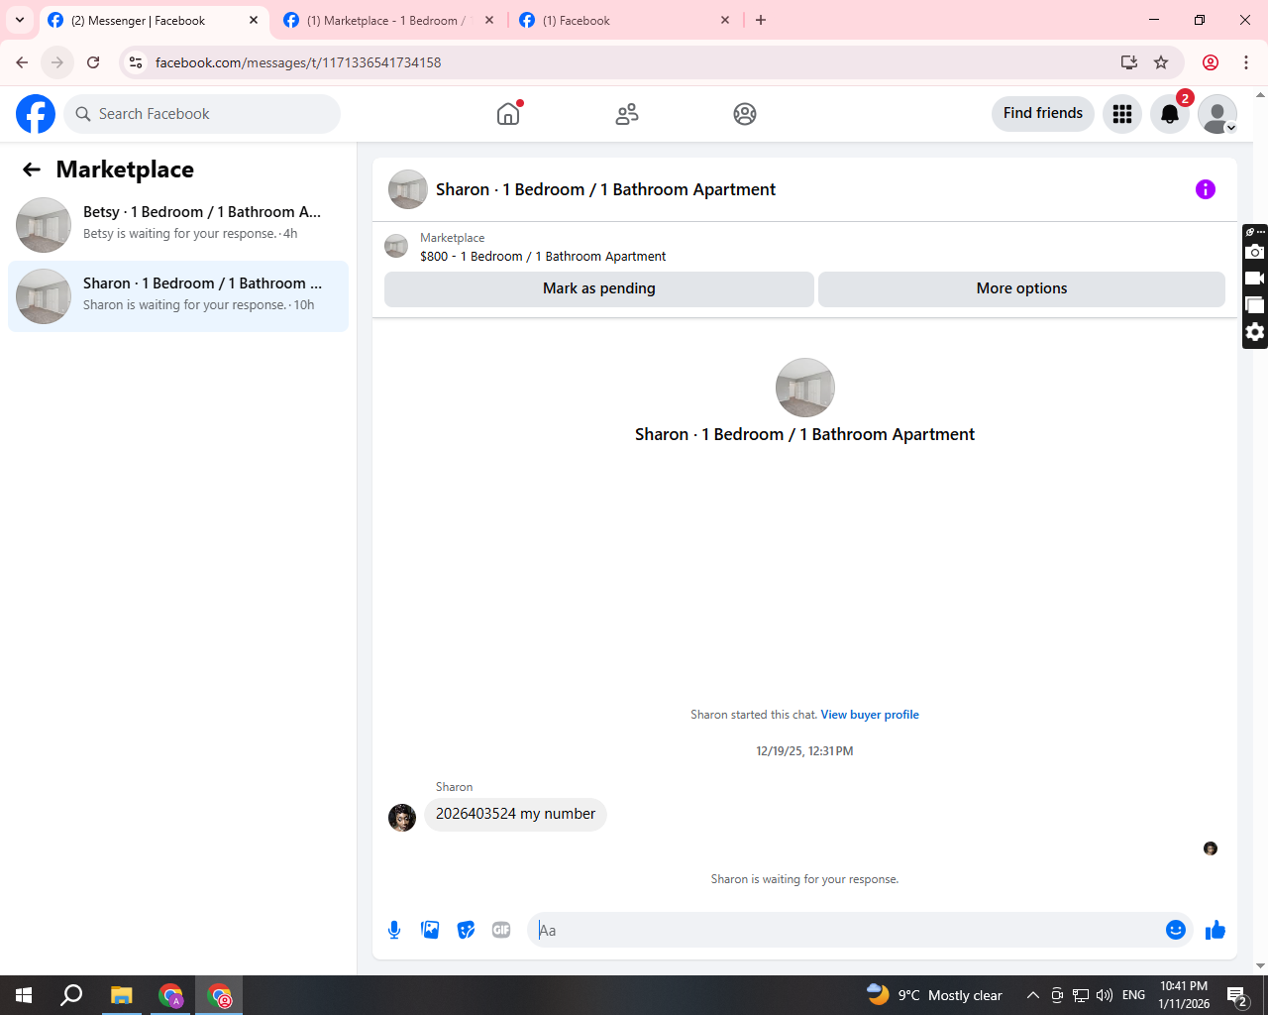Go to the Home feed icon
Screen dimensions: 1268x1015
pos(508,114)
